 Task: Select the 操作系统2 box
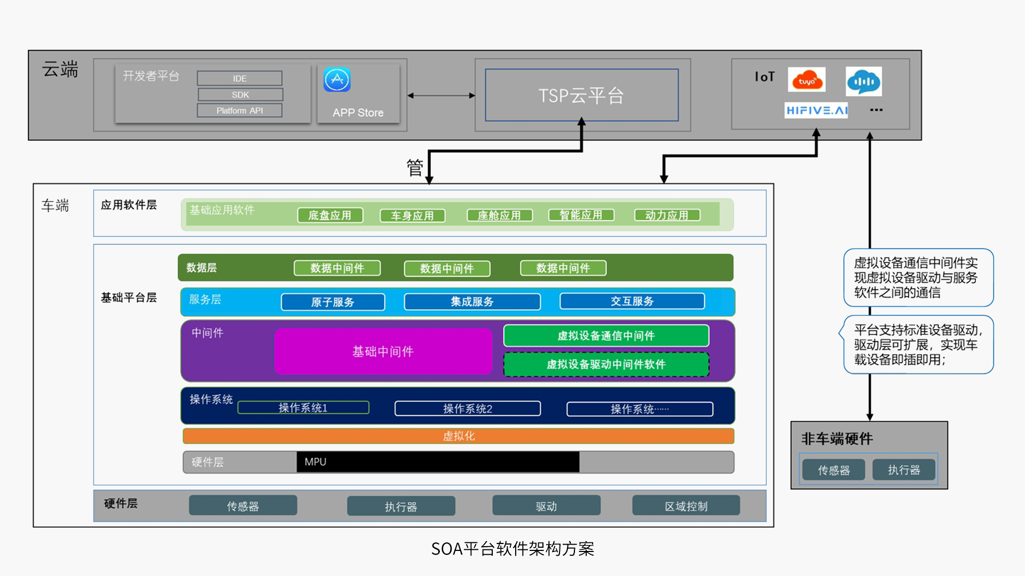tap(468, 409)
